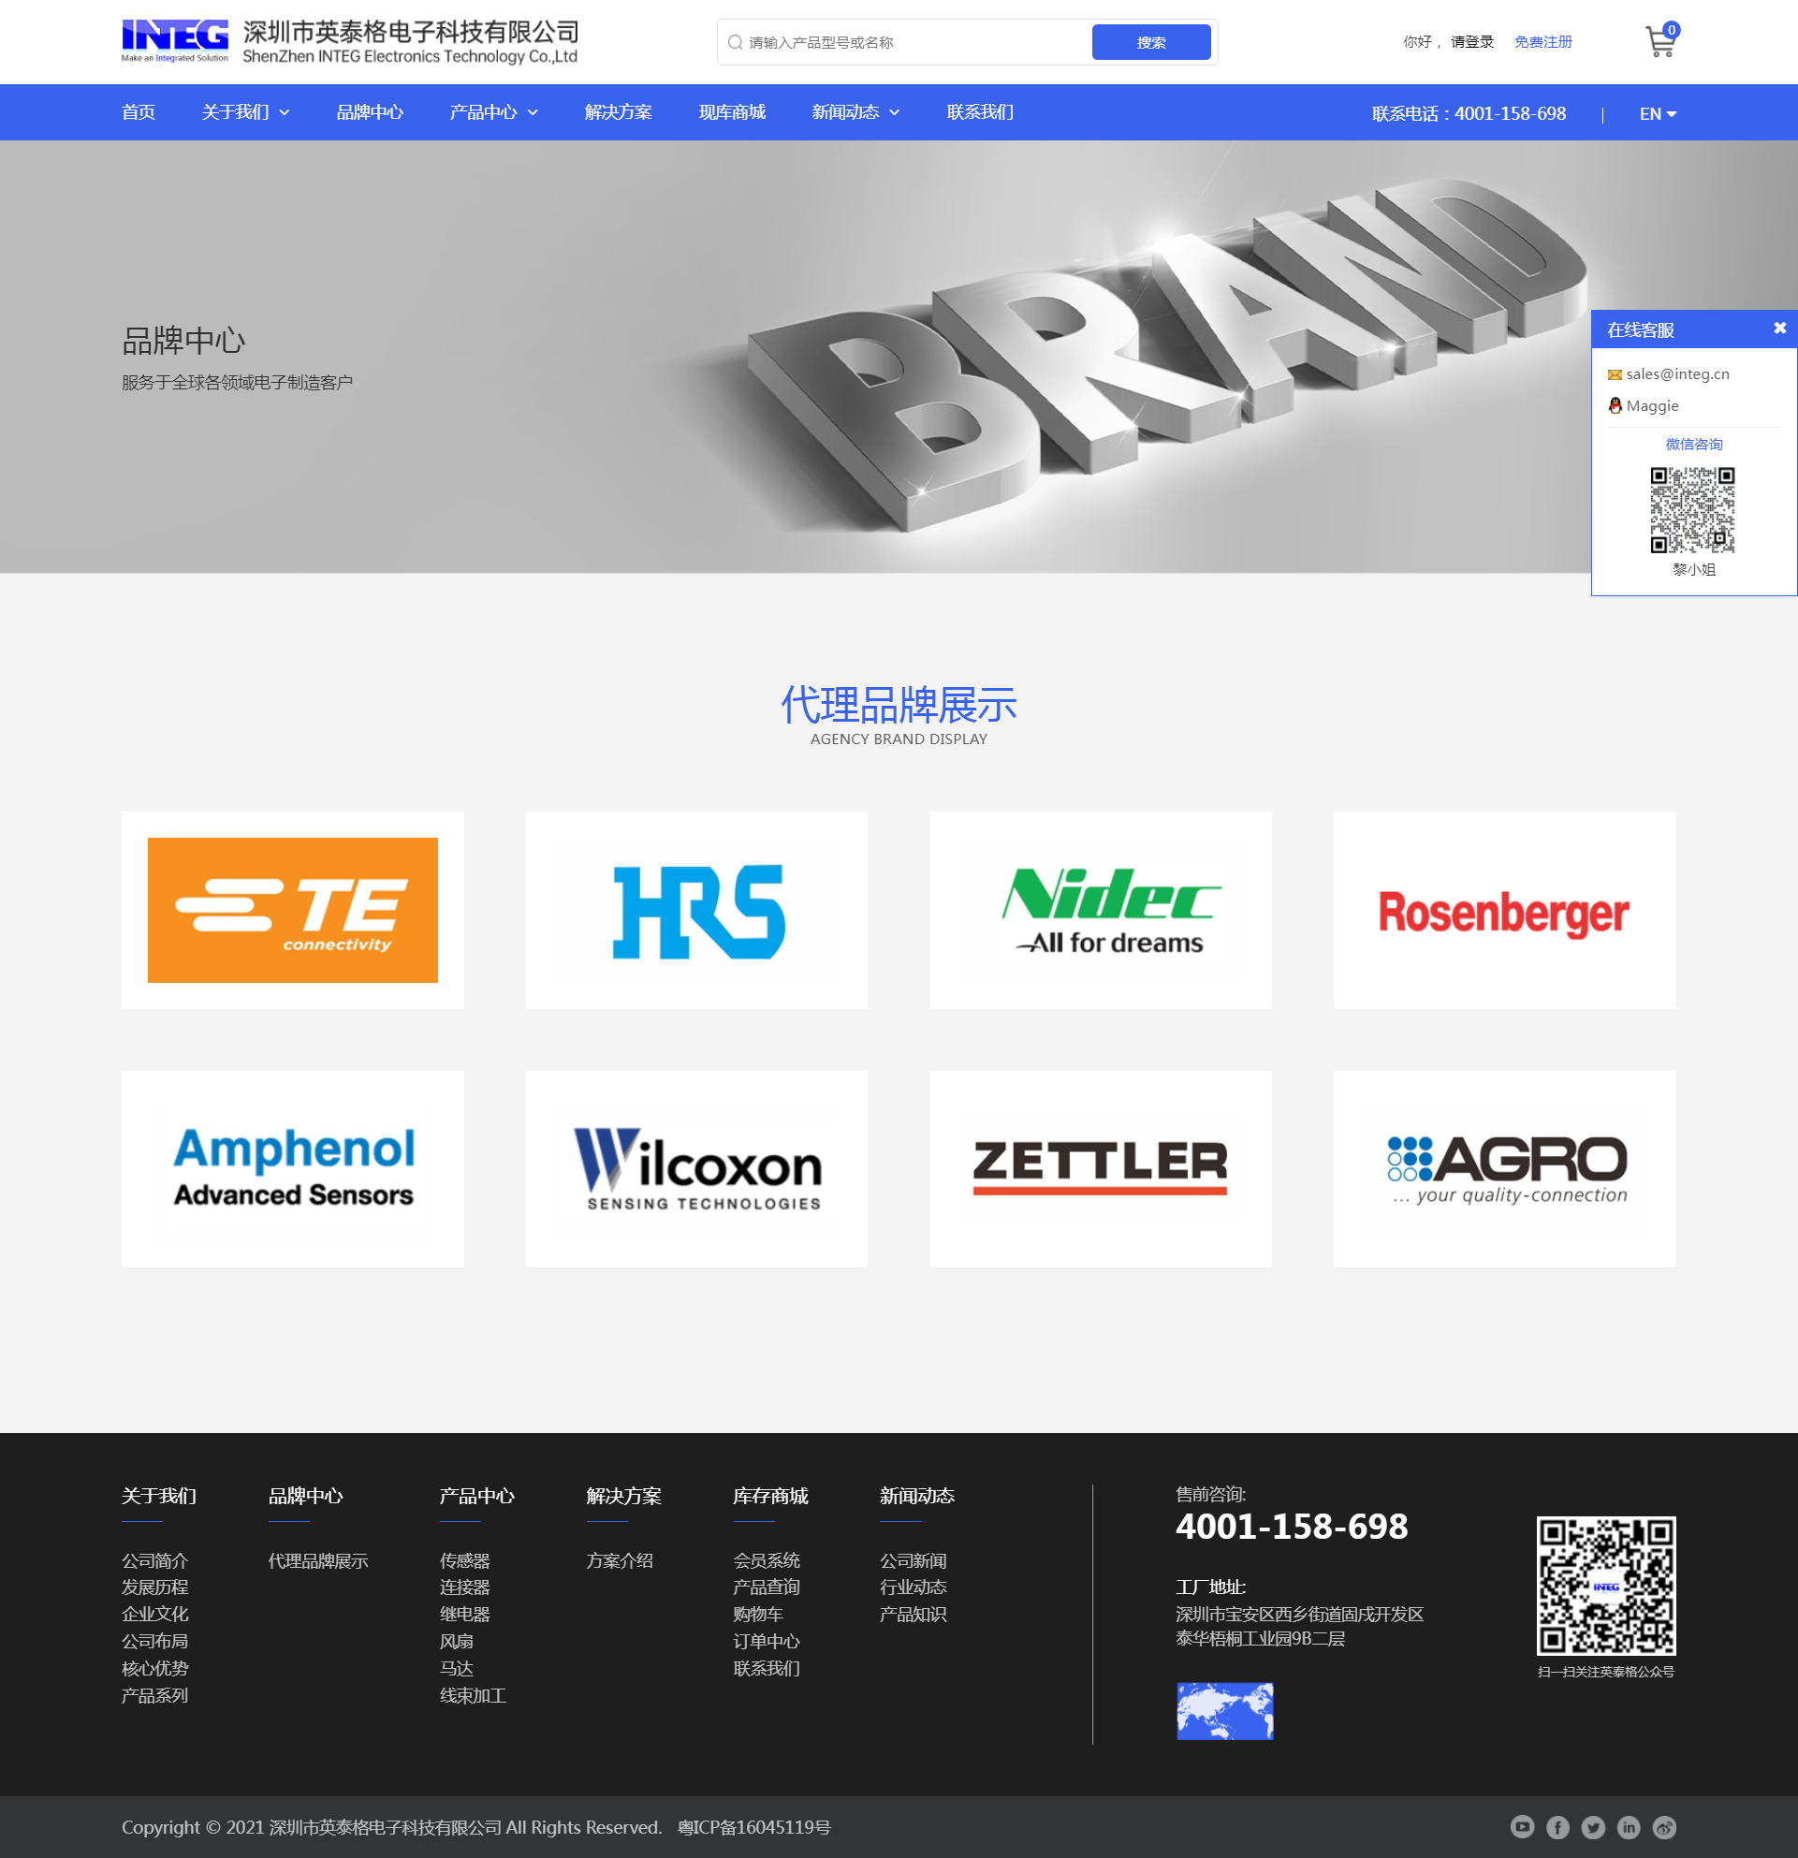Toggle the EN language switcher

(x=1657, y=113)
